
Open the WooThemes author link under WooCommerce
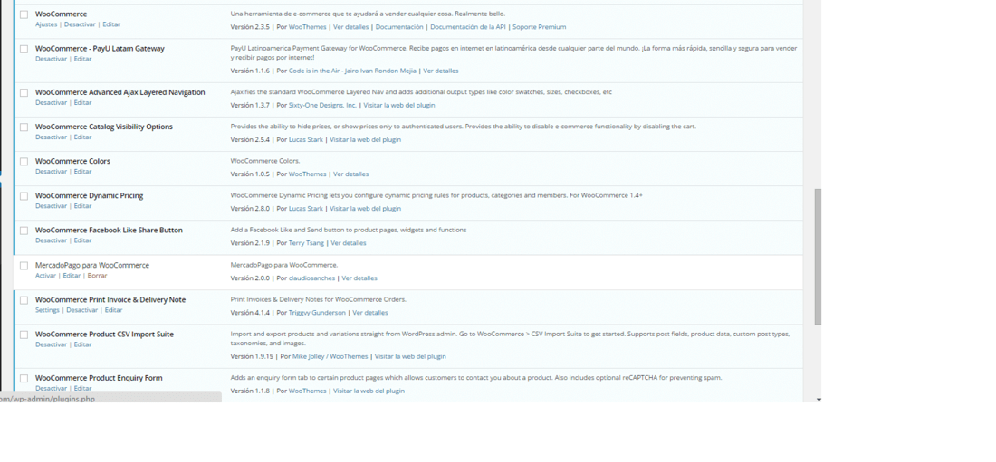pyautogui.click(x=308, y=27)
